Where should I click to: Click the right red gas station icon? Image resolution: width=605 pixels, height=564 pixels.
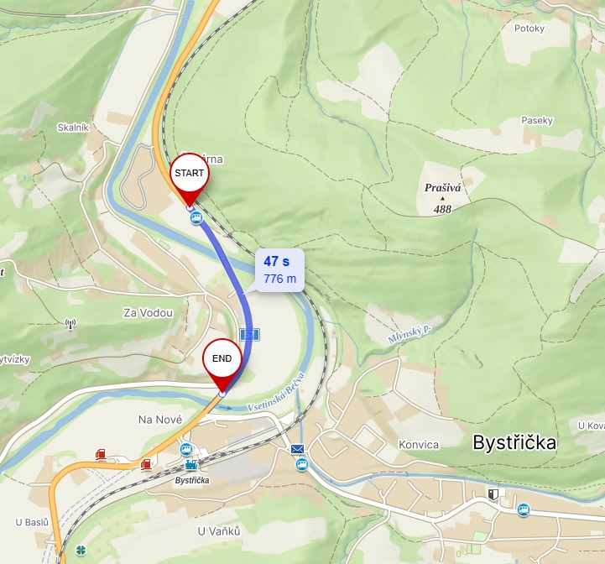146,464
